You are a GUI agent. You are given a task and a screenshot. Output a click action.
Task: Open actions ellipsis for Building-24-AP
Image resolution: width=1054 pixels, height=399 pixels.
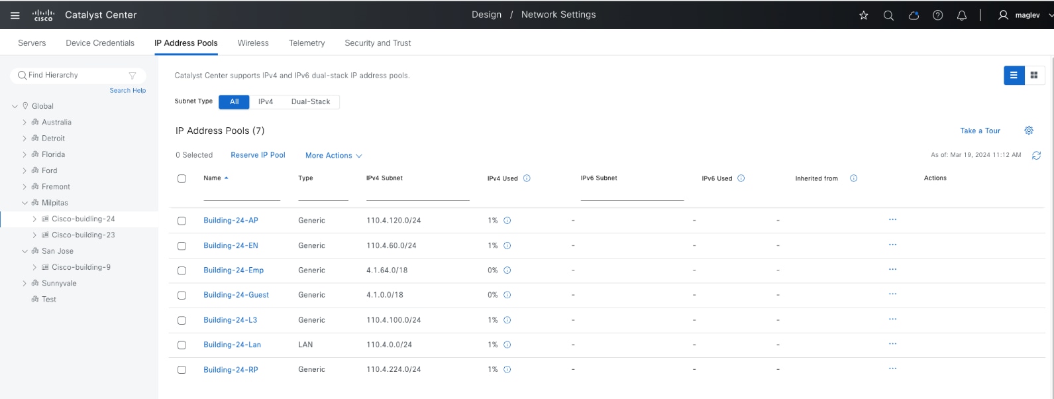coord(892,219)
